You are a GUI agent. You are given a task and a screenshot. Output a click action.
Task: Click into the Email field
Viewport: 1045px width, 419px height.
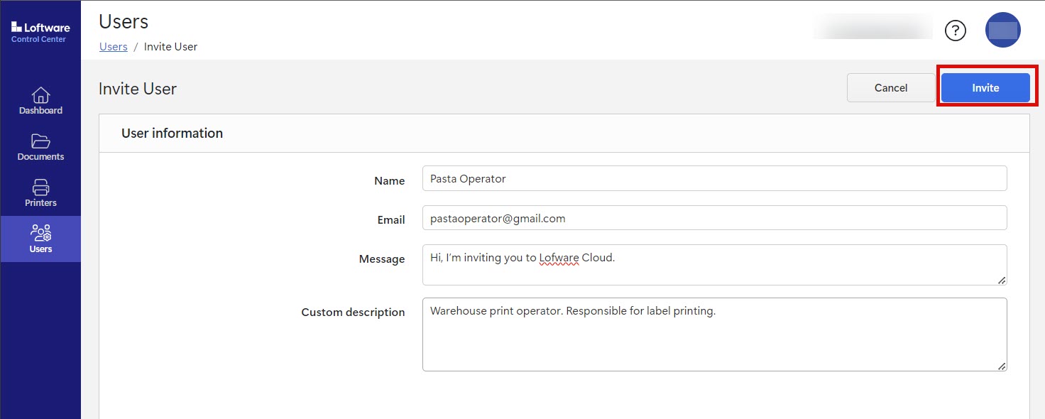pyautogui.click(x=713, y=219)
